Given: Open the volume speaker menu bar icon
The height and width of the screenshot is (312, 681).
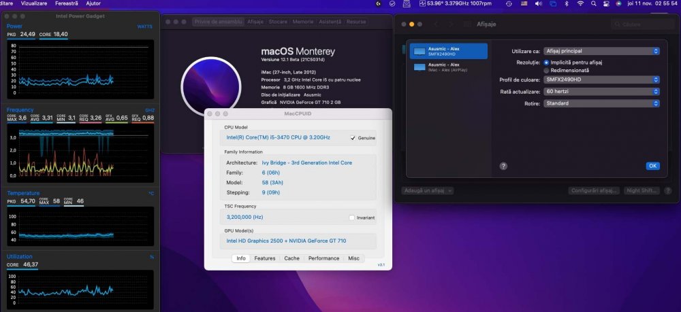Looking at the screenshot, I should 539,3.
